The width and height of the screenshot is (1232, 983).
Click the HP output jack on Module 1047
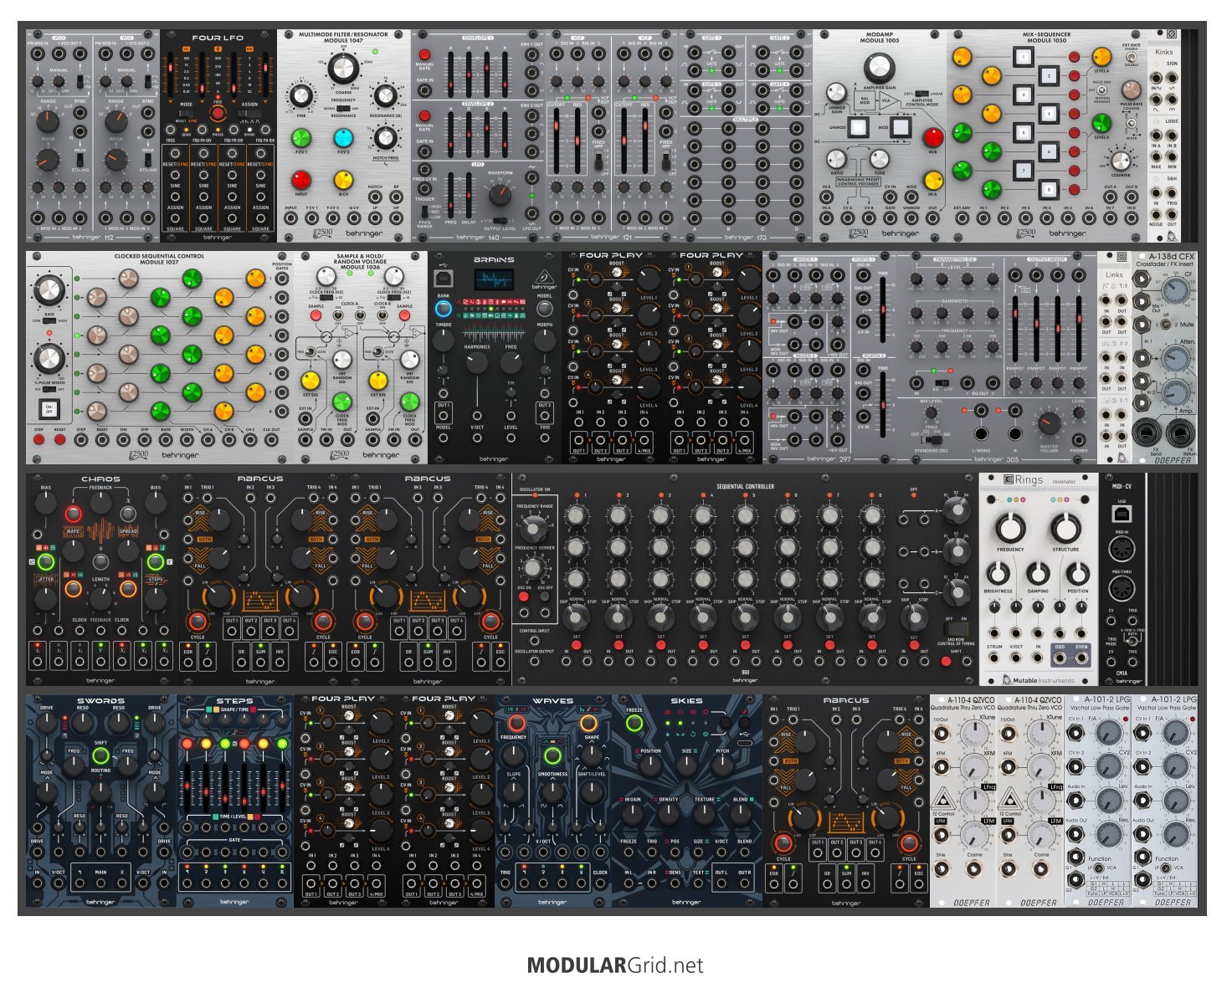(x=397, y=218)
